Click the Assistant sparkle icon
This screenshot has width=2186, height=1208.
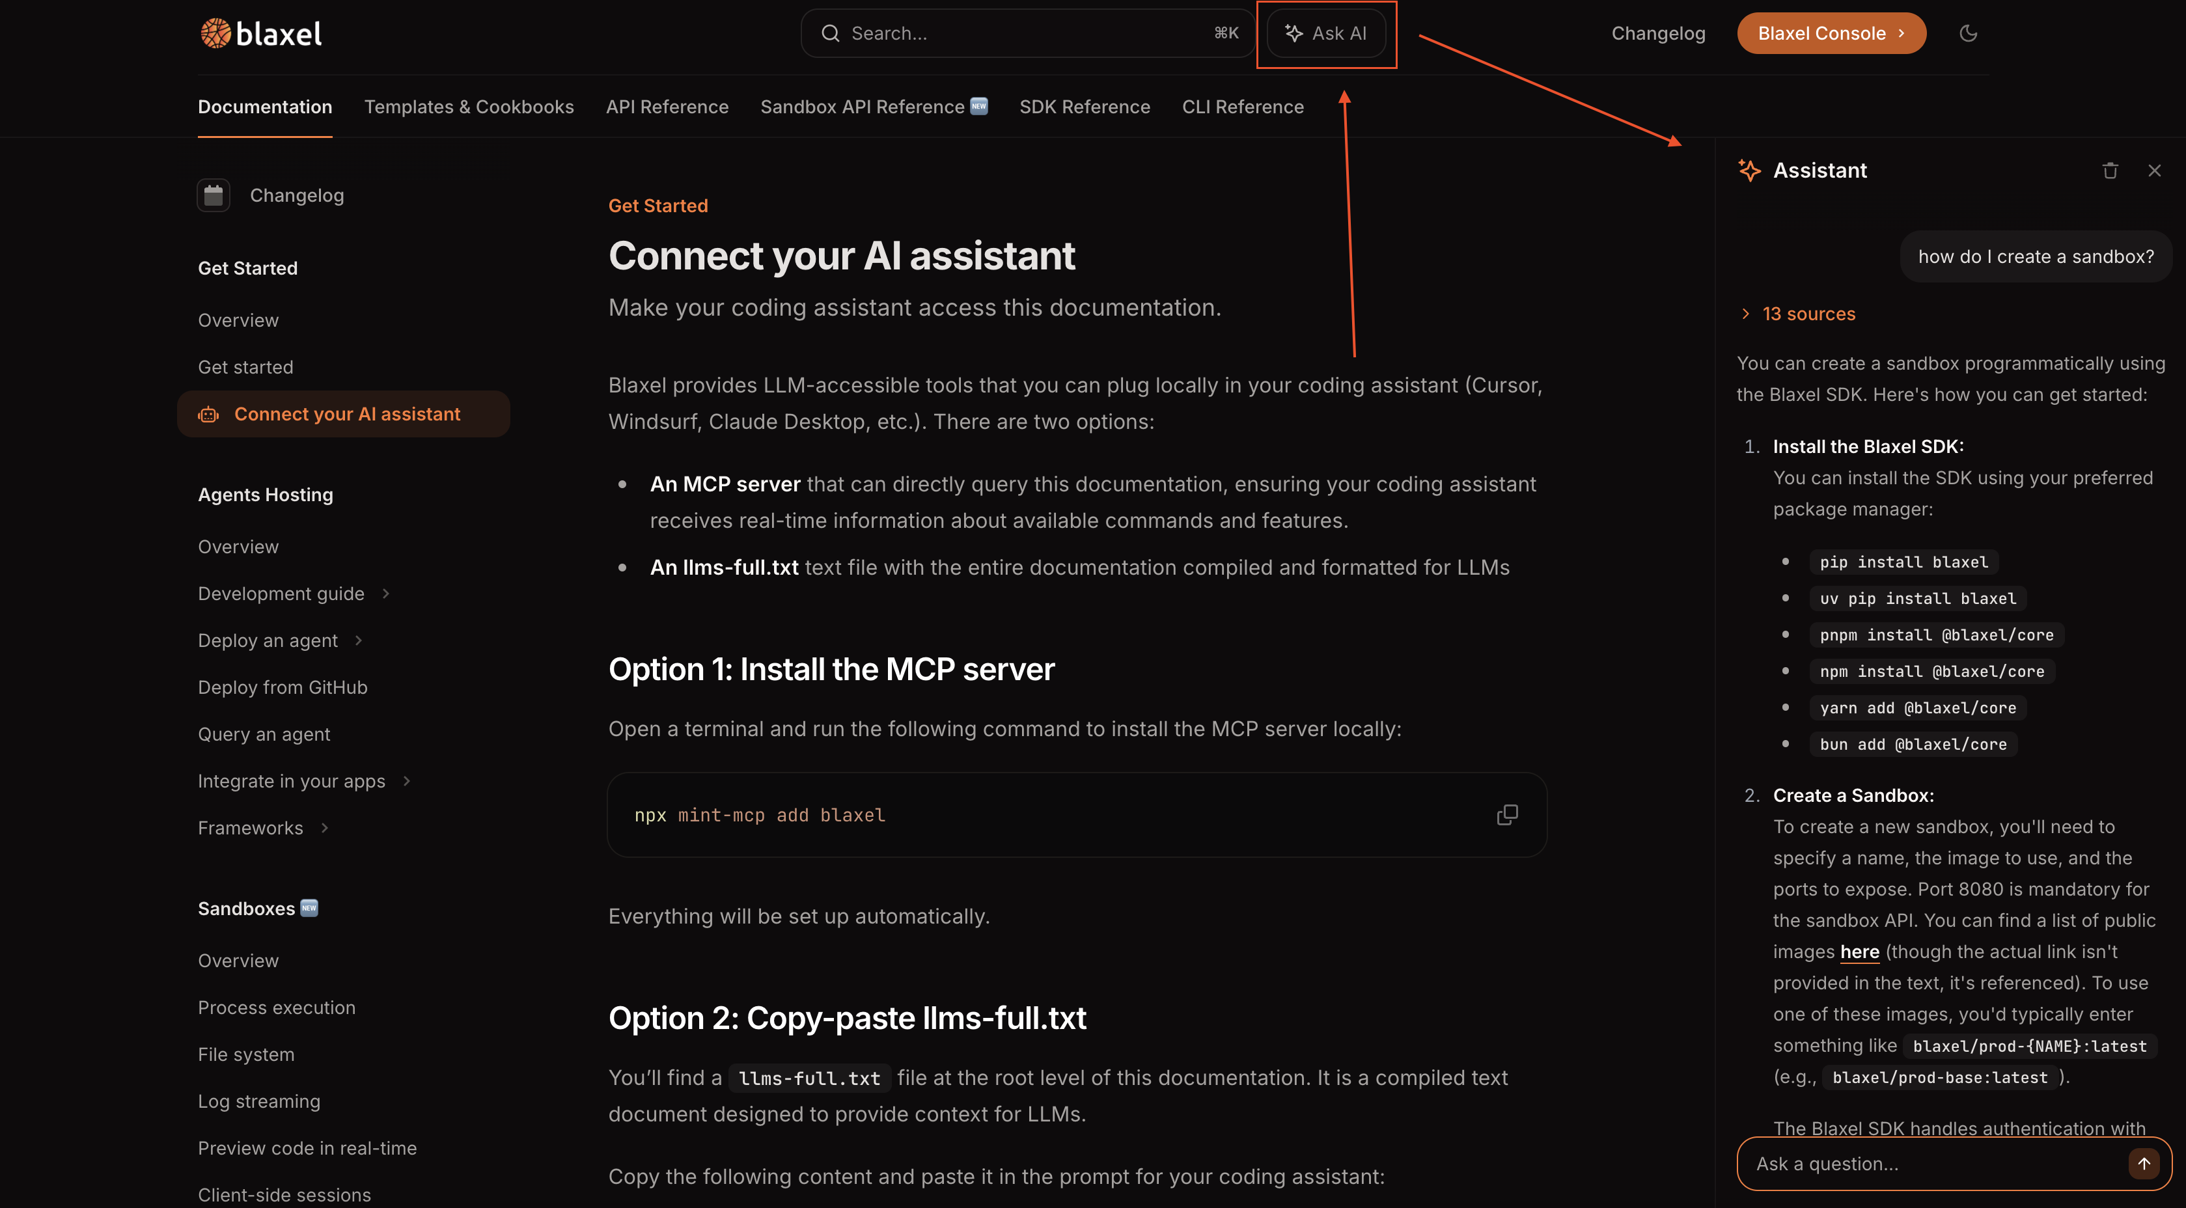1749,170
